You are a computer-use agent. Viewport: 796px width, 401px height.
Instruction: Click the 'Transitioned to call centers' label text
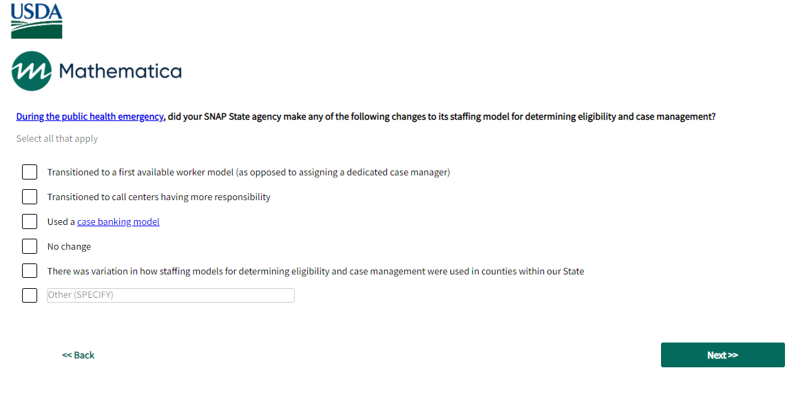tap(158, 197)
